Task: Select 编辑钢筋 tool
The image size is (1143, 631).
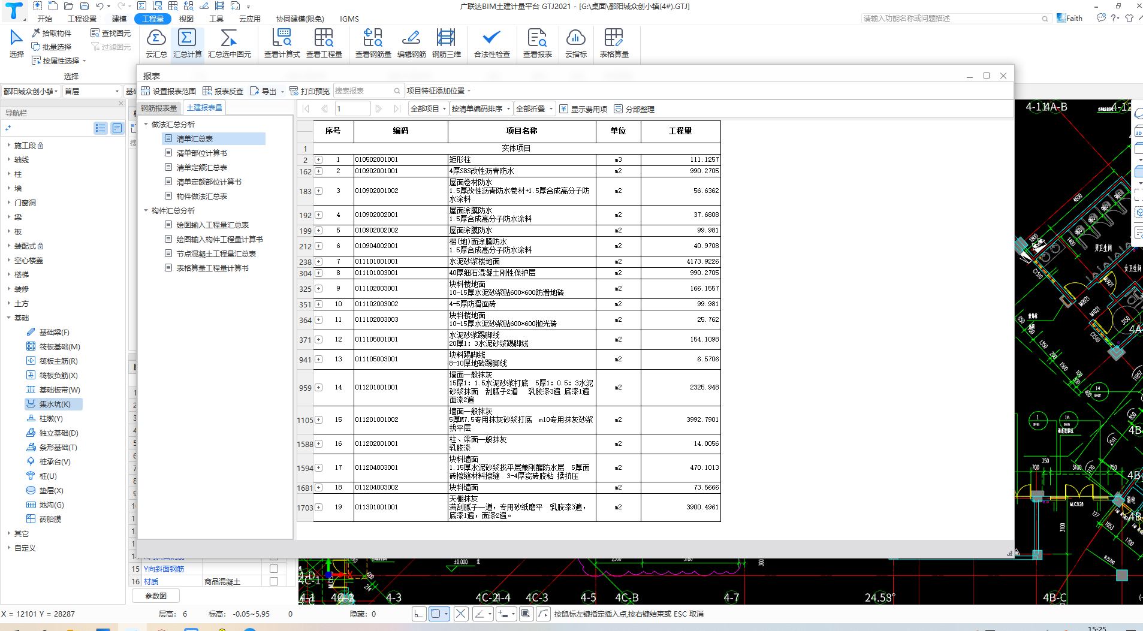Action: [411, 43]
